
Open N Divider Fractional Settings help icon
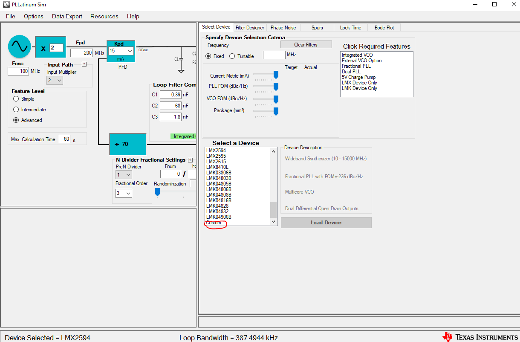pyautogui.click(x=190, y=160)
